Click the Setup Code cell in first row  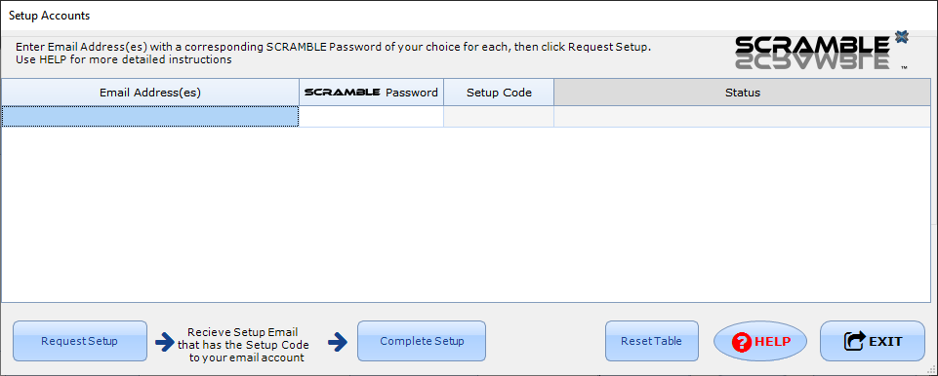click(x=499, y=116)
